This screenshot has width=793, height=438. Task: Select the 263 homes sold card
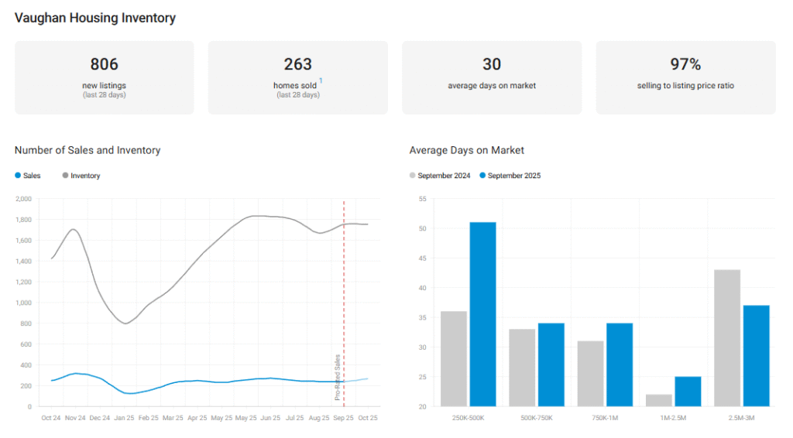click(297, 77)
